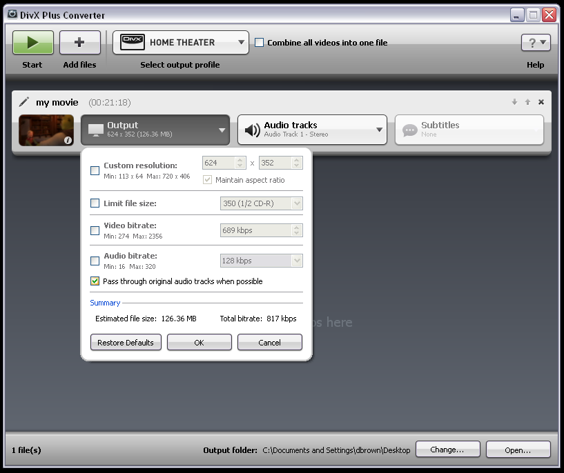Enable the Video bitrate checkbox

95,230
